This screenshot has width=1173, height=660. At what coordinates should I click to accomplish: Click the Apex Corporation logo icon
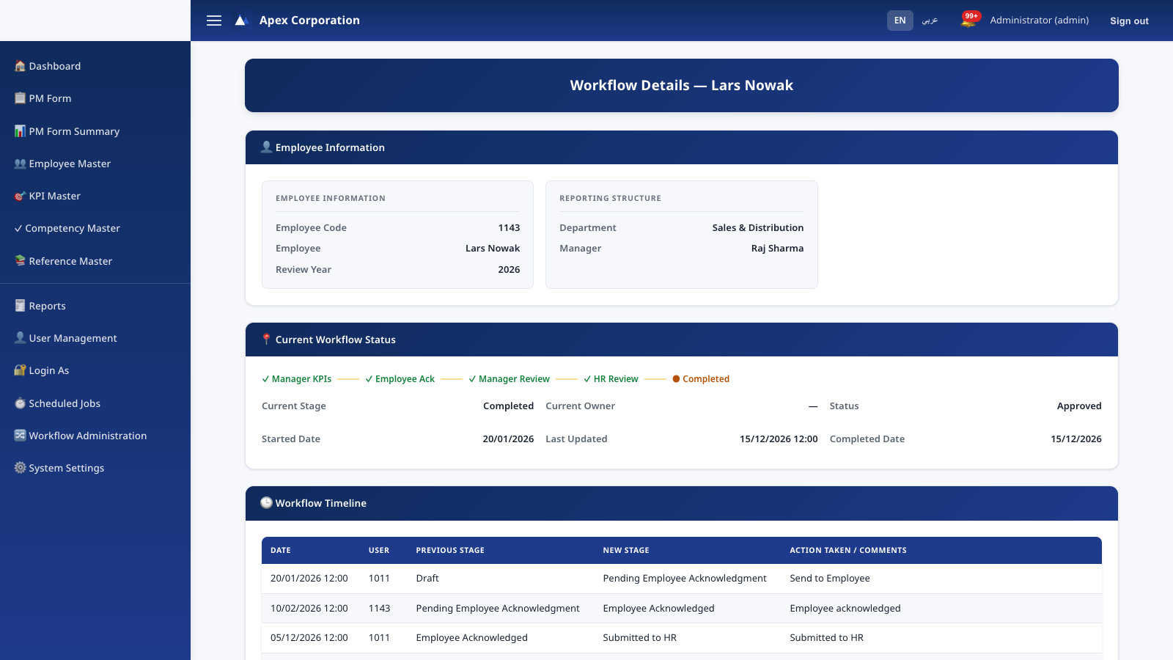pos(240,21)
